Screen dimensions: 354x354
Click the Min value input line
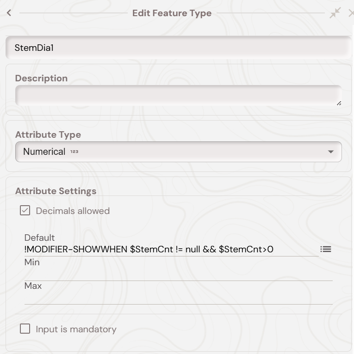tap(178, 275)
